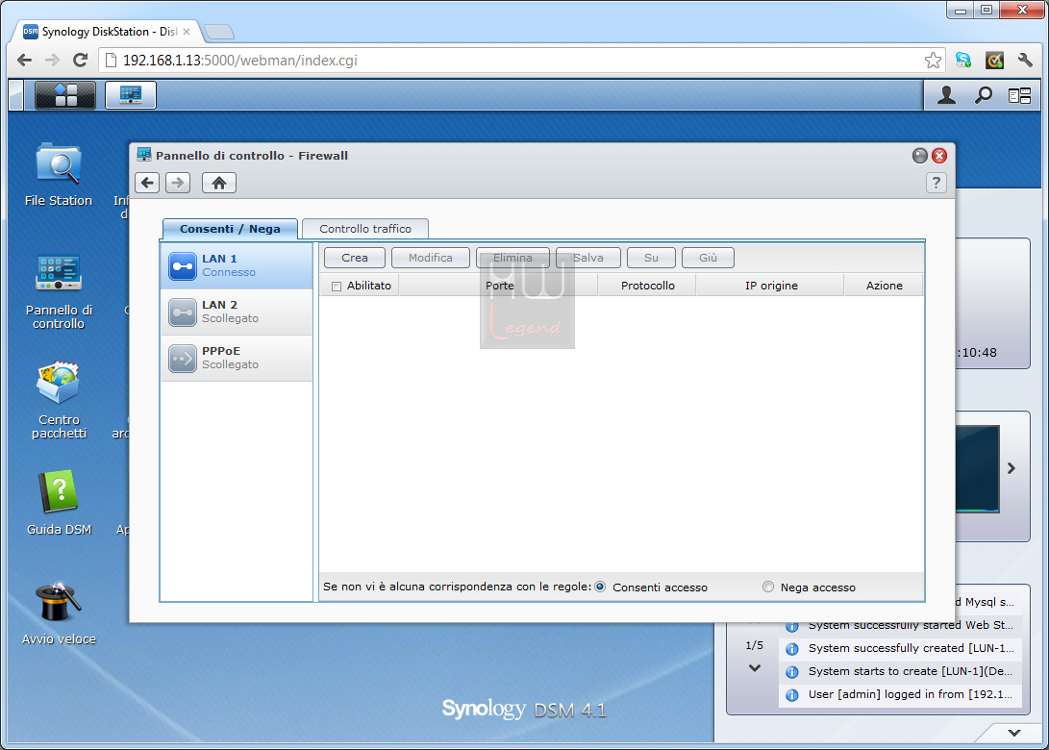This screenshot has height=750, width=1049.
Task: Click the taskbar show-desktop strip
Action: pyautogui.click(x=15, y=95)
